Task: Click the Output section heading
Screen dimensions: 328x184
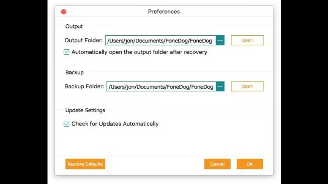Action: (74, 27)
